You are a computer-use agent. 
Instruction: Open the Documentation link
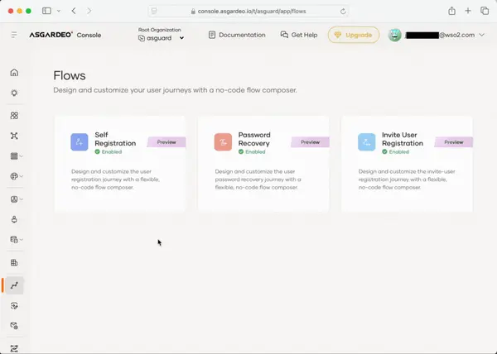click(x=237, y=35)
